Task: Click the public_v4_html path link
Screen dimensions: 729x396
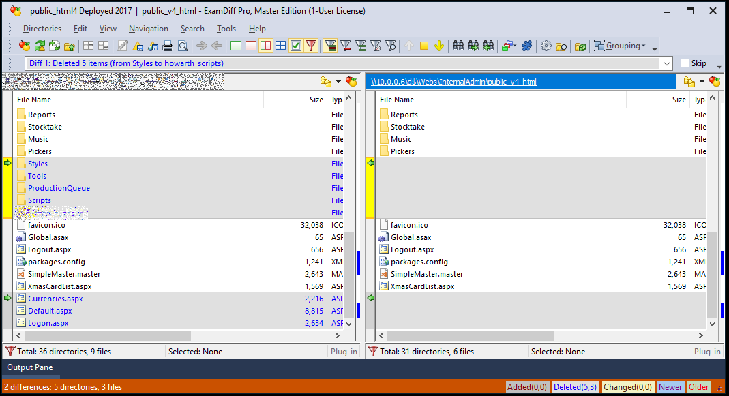Action: click(x=453, y=82)
